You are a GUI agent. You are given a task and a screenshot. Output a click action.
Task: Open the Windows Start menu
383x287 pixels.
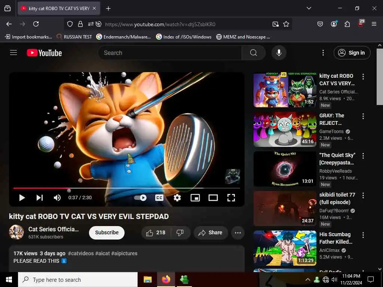click(9, 280)
